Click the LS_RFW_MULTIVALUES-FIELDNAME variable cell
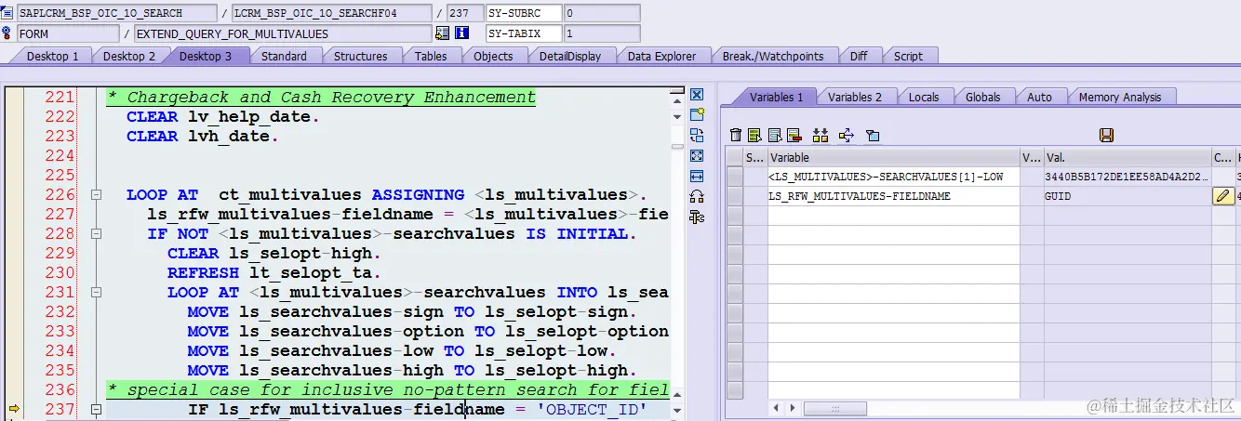The width and height of the screenshot is (1241, 421). click(x=893, y=196)
